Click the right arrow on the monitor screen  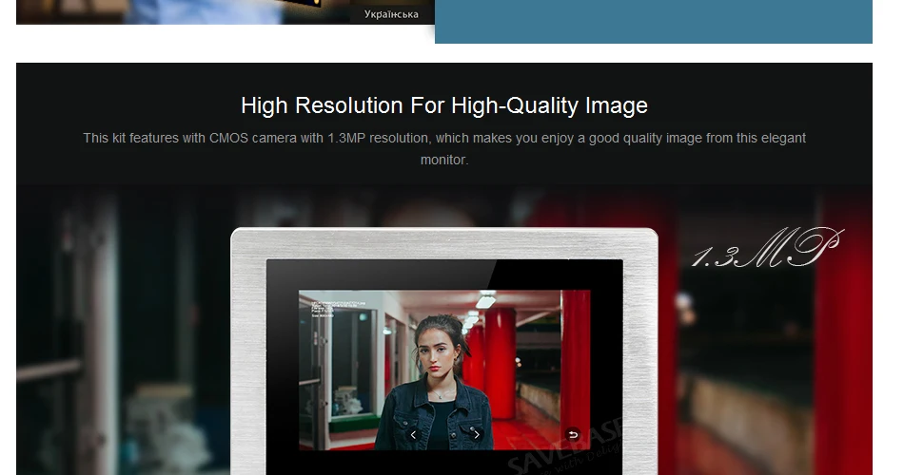coord(476,435)
